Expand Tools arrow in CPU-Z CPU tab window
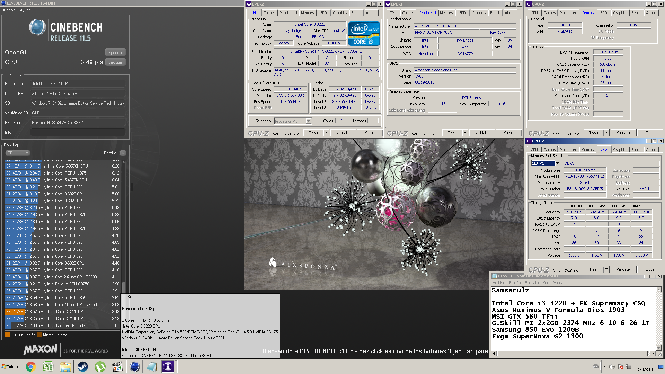Image resolution: width=665 pixels, height=374 pixels. (326, 133)
